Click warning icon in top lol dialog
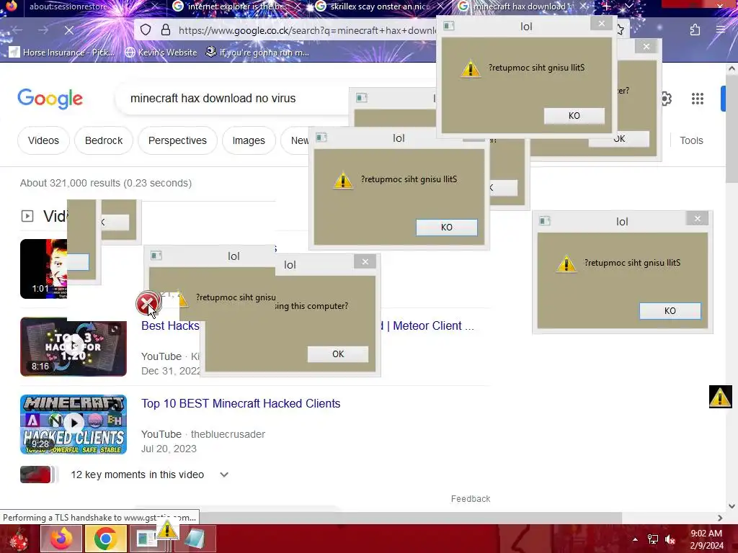 (470, 68)
